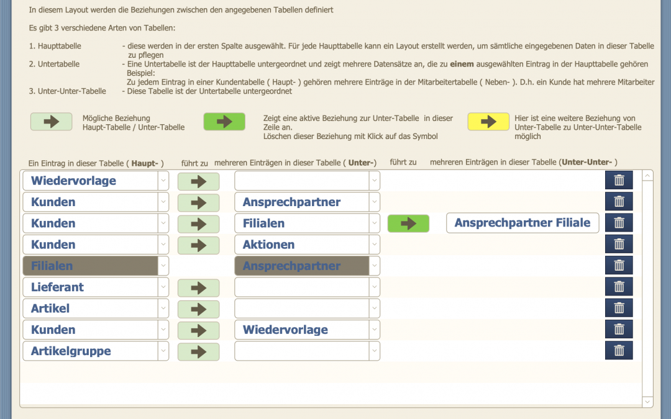
Task: Remove the Lieferant row via trash icon
Action: click(619, 287)
